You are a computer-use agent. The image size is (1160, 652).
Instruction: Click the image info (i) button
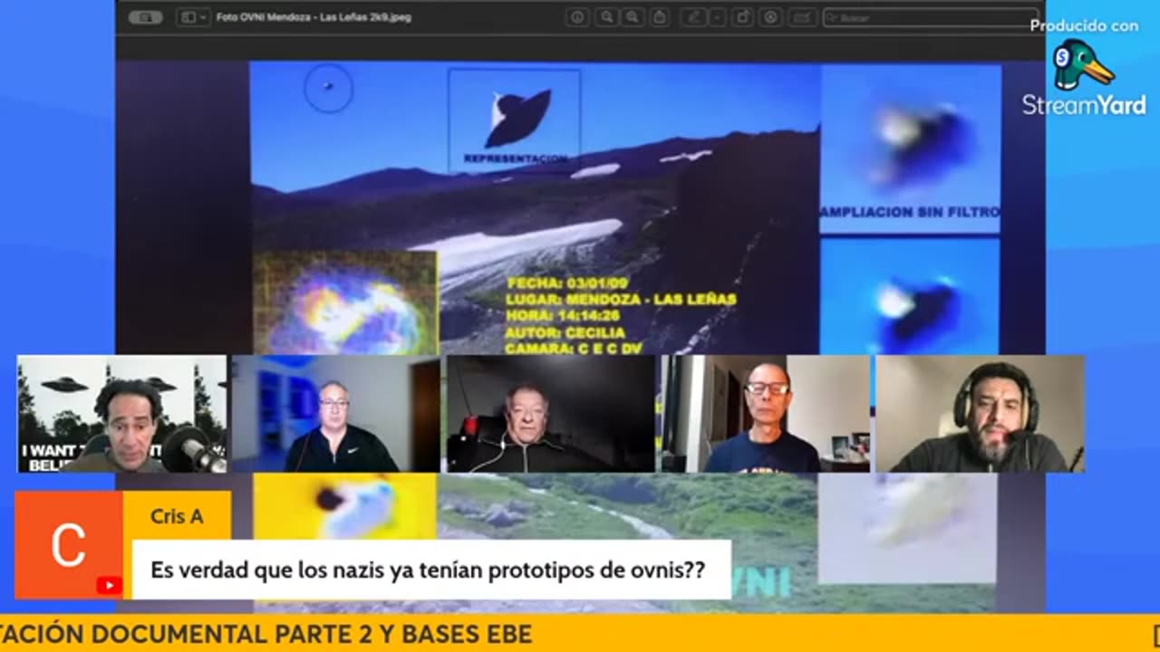(576, 17)
